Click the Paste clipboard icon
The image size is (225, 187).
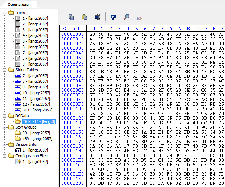point(85,17)
